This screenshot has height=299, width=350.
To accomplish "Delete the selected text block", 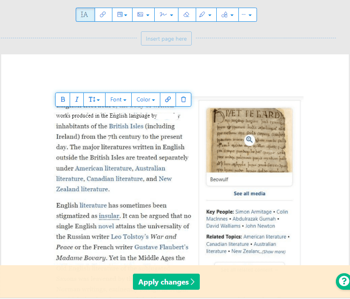I will point(183,99).
